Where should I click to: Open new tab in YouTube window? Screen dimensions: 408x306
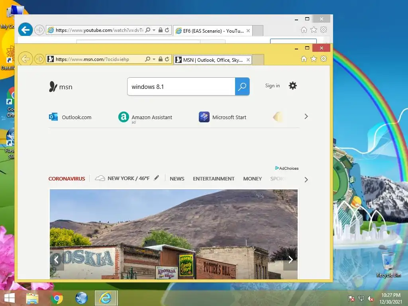coord(258,31)
